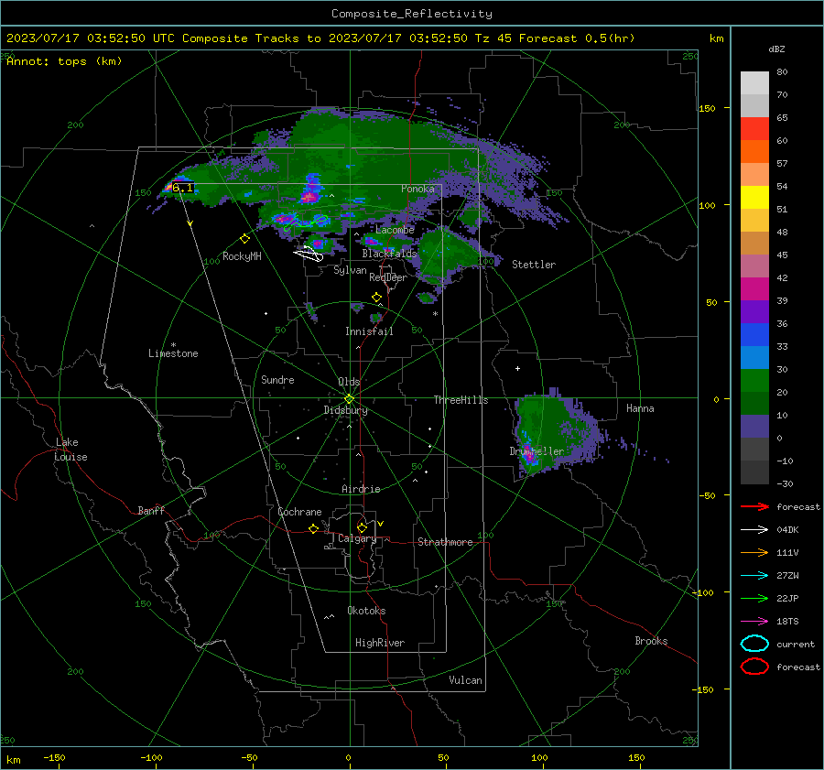The width and height of the screenshot is (824, 770).
Task: Select the white 04DK arrow legend entry
Action: (754, 530)
